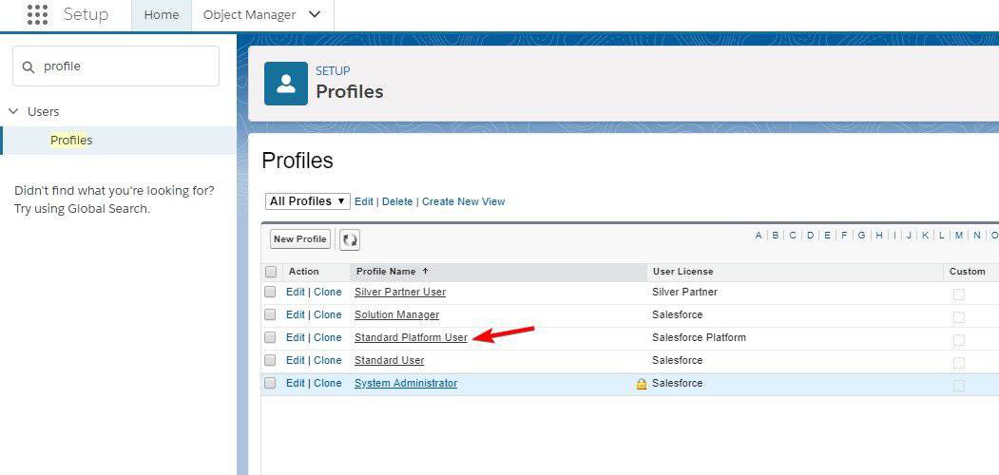Tick the select-all checkbox in table header
The width and height of the screenshot is (999, 475).
coord(271,272)
